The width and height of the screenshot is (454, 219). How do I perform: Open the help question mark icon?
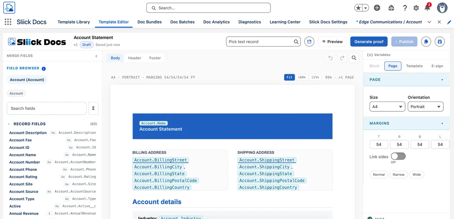pyautogui.click(x=405, y=8)
